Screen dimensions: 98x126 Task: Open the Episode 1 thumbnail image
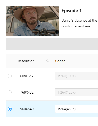32,21
